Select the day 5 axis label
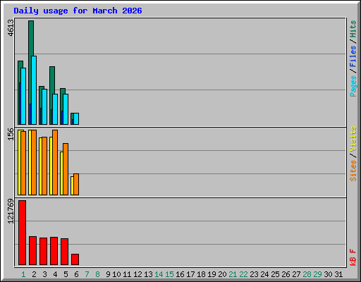 (x=66, y=274)
